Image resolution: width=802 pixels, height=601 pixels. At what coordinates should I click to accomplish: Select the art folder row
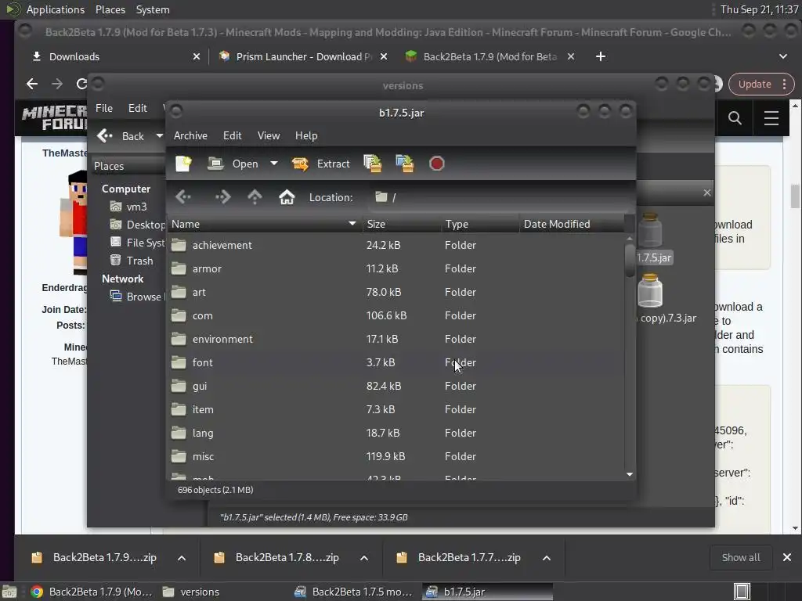click(x=396, y=293)
